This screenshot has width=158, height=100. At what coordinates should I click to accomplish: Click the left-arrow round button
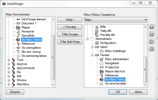point(152,42)
